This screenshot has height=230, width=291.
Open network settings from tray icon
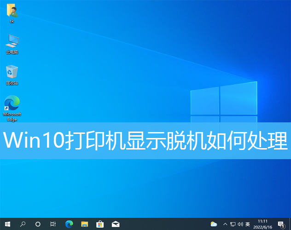click(x=233, y=224)
